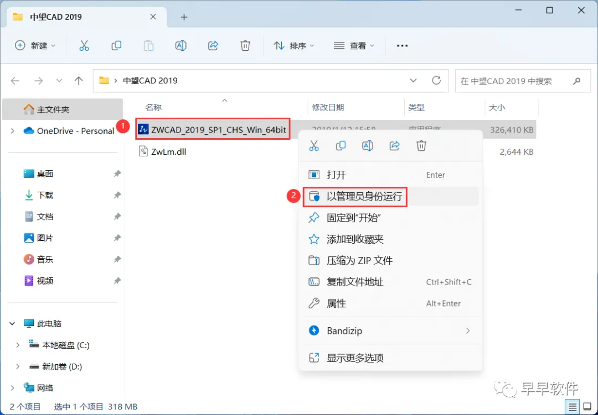Click the Share icon in the toolbar
598x415 pixels.
(x=213, y=46)
